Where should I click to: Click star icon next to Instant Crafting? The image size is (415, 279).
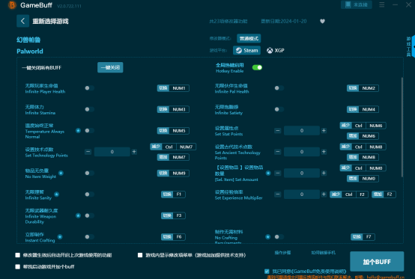tap(60, 236)
